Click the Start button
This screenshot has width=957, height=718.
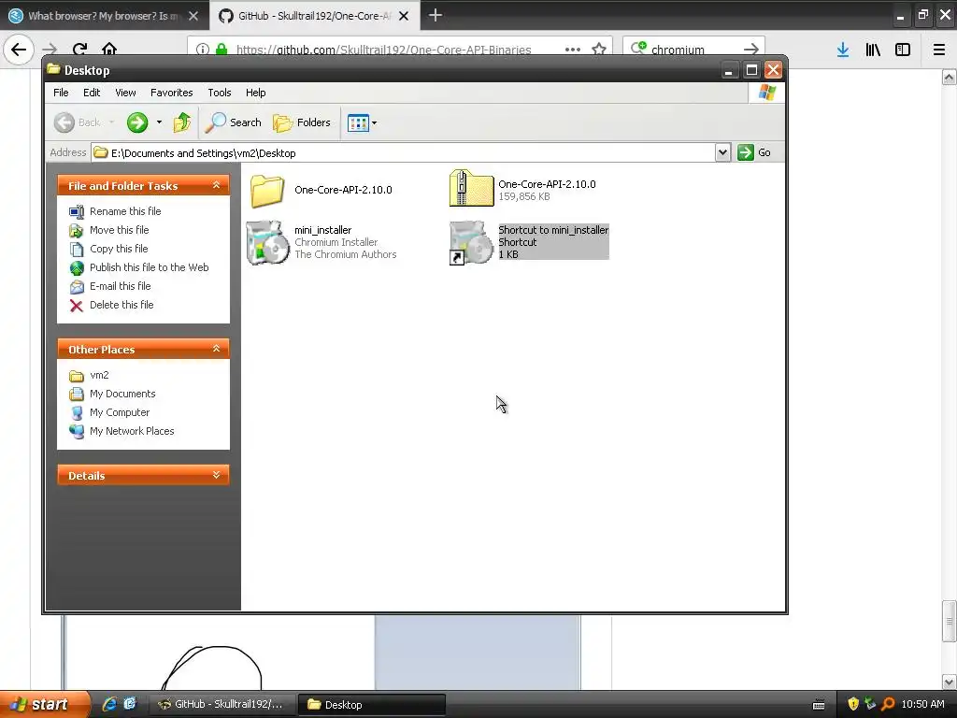pyautogui.click(x=43, y=704)
